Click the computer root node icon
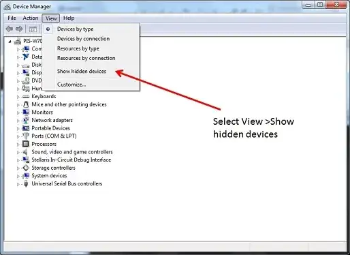The width and height of the screenshot is (350, 255). [18, 41]
